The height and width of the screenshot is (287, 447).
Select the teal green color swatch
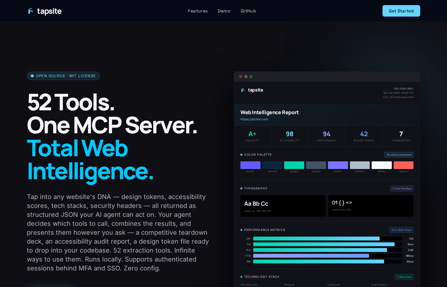(294, 165)
